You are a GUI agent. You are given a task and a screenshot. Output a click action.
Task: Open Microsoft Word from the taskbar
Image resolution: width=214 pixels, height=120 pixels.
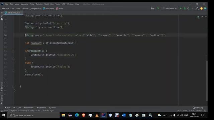pyautogui.click(x=124, y=115)
